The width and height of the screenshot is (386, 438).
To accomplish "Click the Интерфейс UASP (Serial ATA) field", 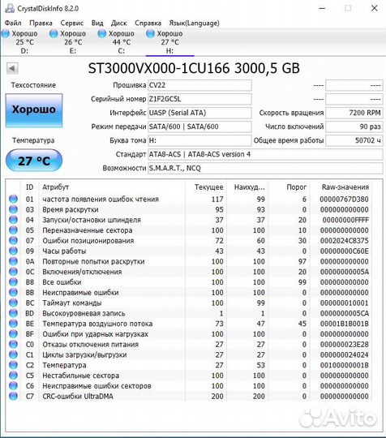I will [x=199, y=113].
